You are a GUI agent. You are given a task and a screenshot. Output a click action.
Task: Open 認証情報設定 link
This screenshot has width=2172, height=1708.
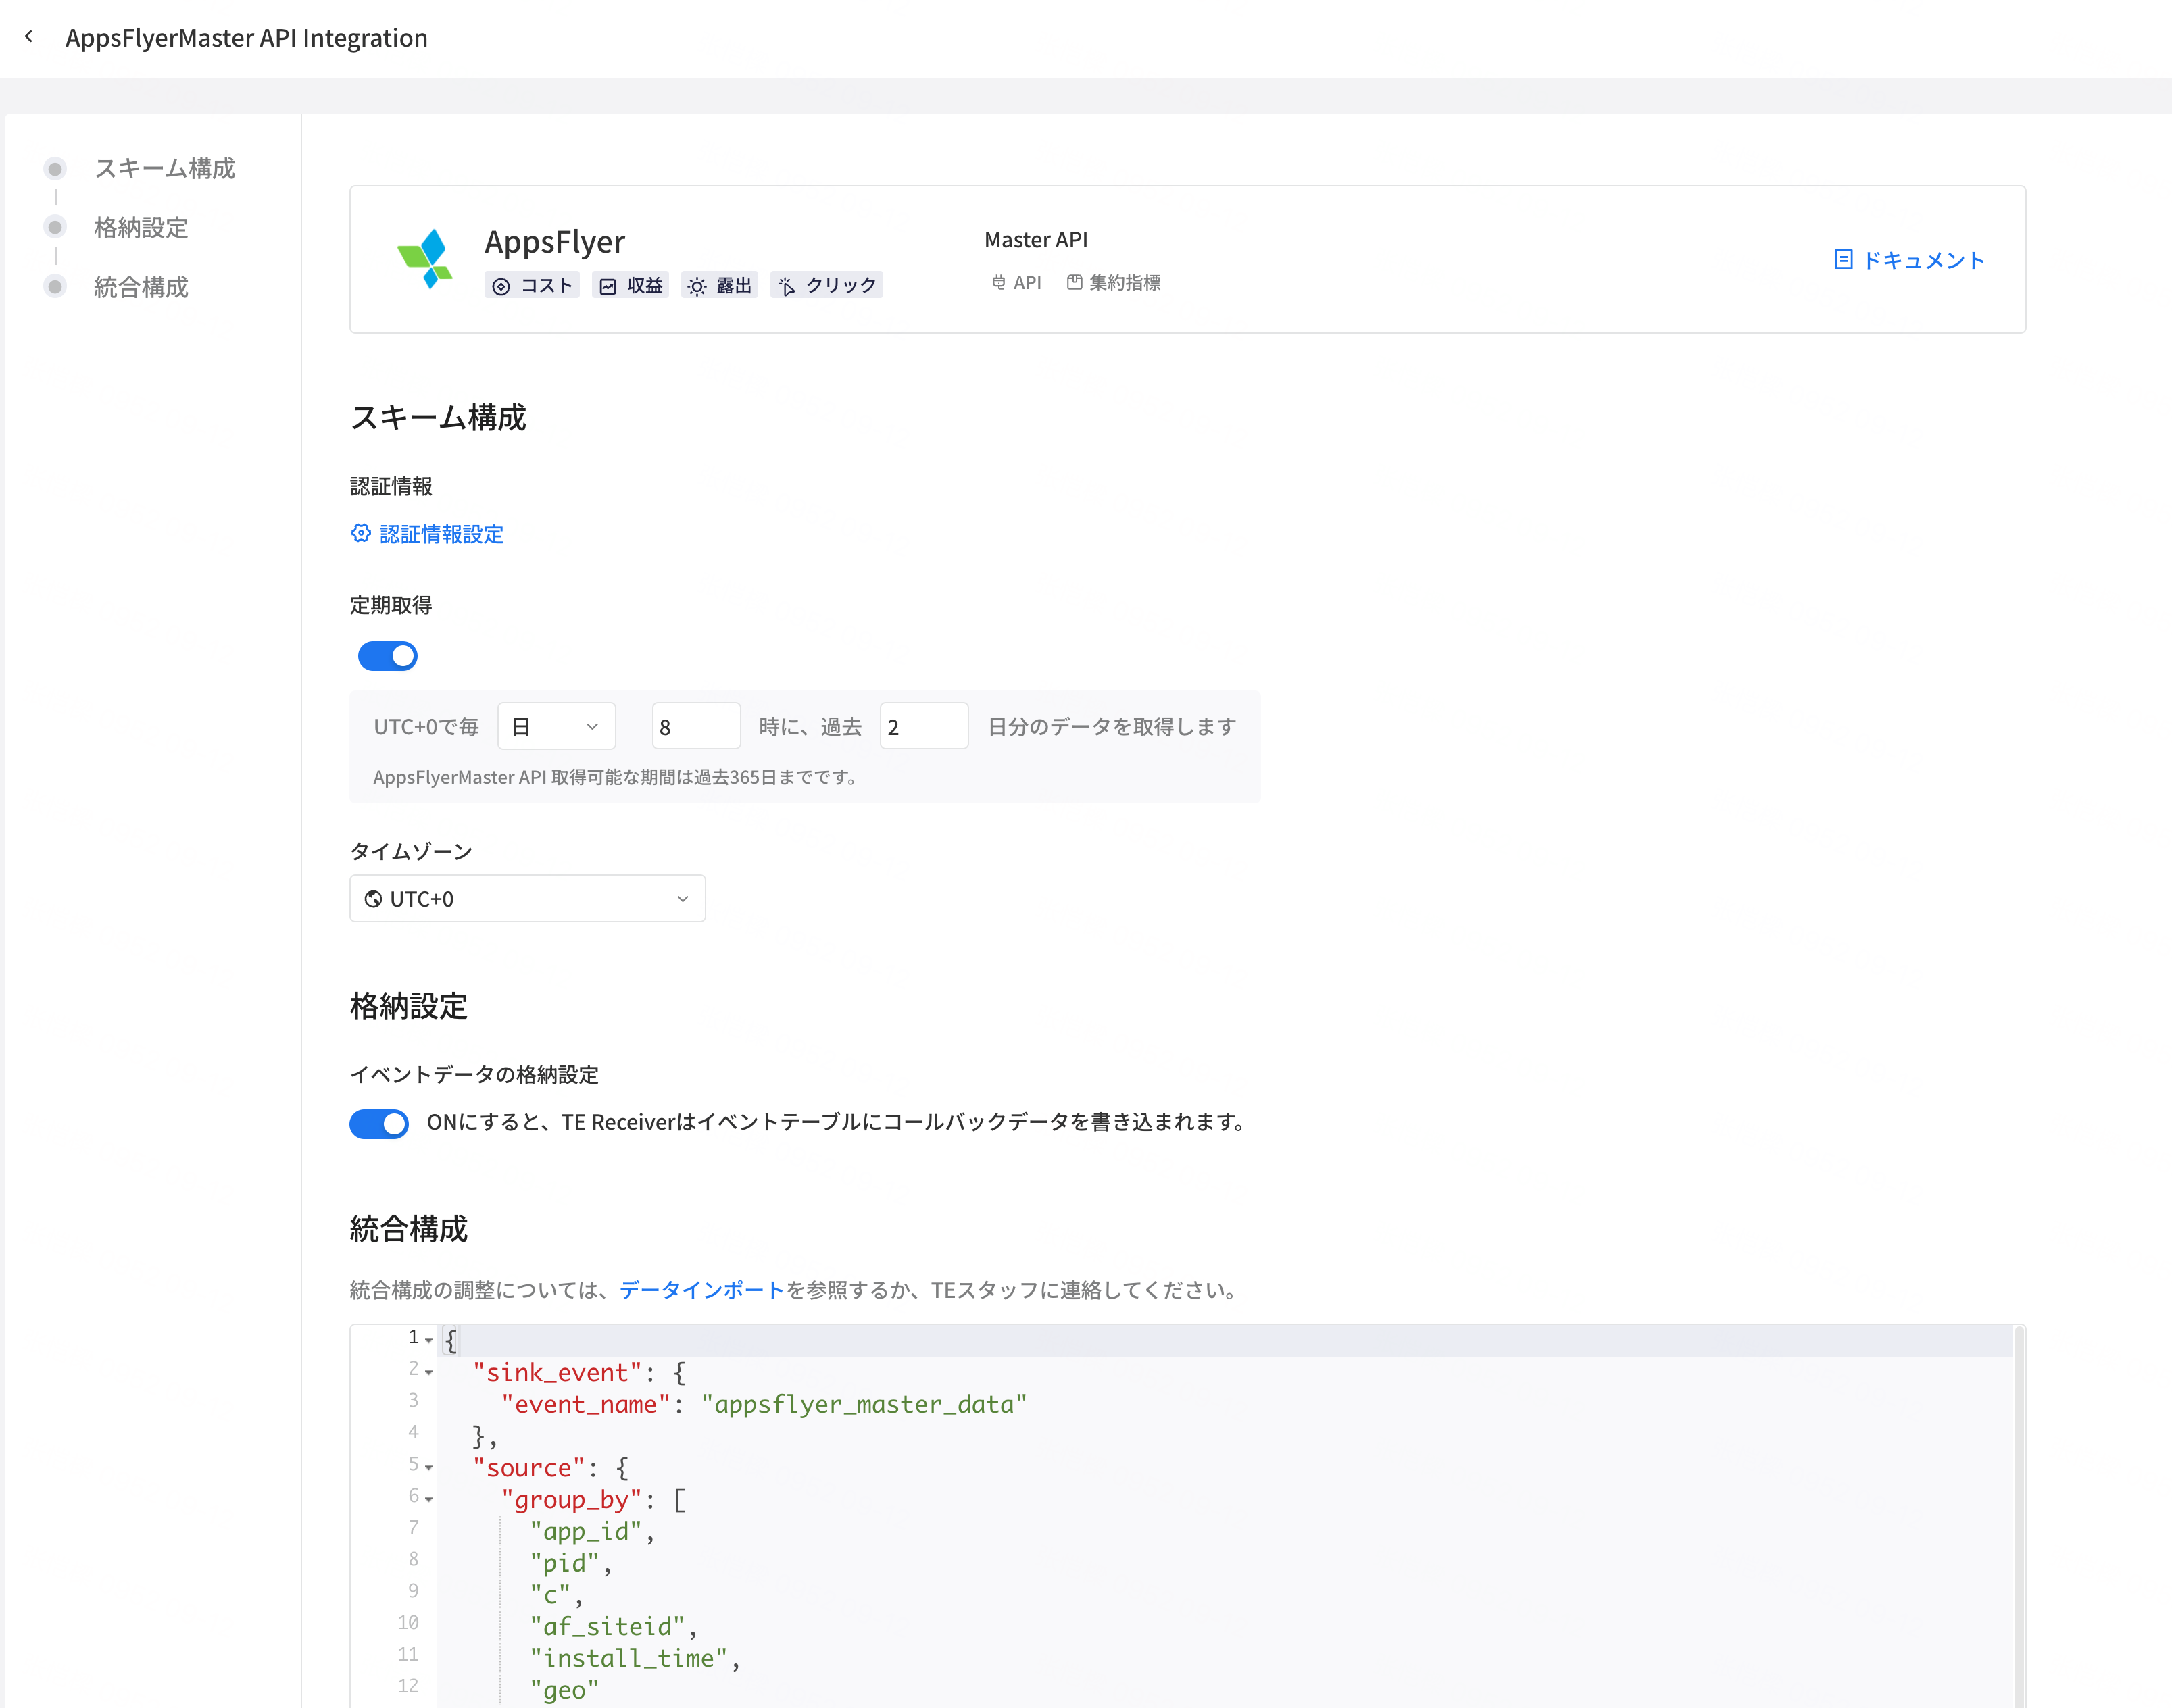428,534
